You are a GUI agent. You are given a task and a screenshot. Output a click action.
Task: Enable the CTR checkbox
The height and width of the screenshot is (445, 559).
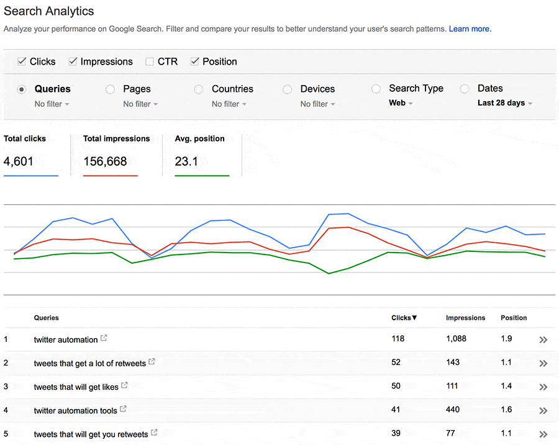tap(149, 61)
